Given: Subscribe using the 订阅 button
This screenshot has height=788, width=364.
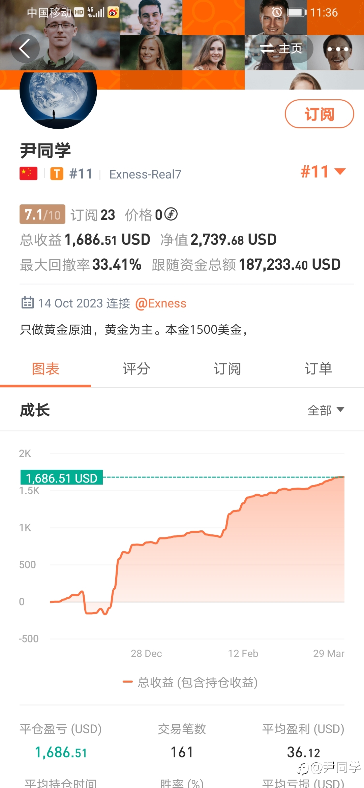Looking at the screenshot, I should (319, 114).
